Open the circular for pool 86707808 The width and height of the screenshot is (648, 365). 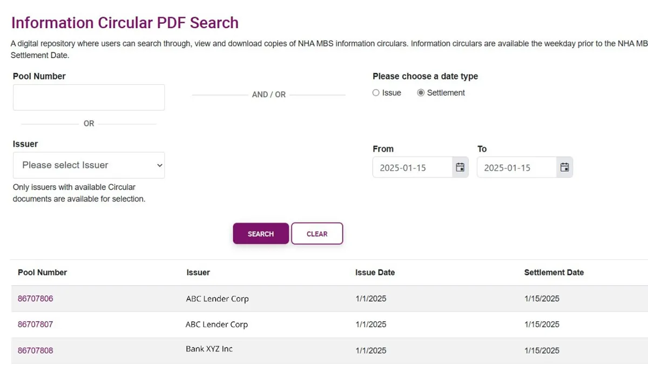click(36, 350)
